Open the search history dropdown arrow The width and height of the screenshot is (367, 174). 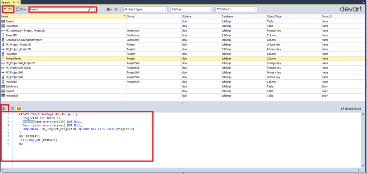click(95, 9)
